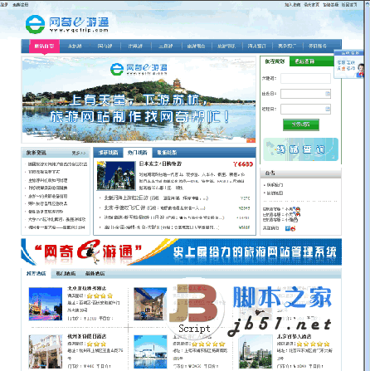Follow via the red Sina Weibo icon
370x371 pixels.
click(x=293, y=228)
